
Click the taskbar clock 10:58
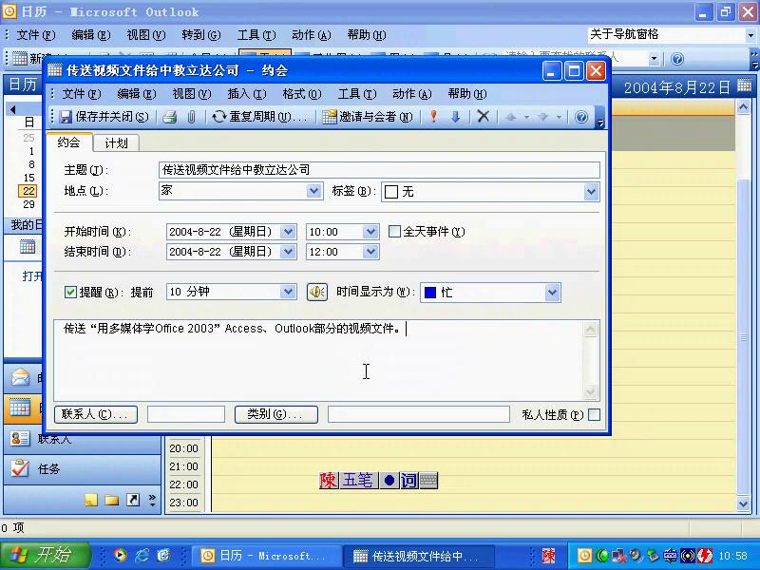click(732, 556)
